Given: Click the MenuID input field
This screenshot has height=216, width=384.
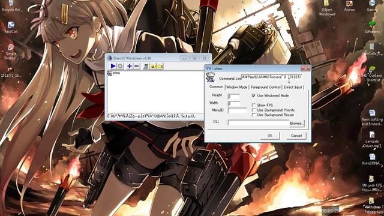Looking at the screenshot, I should 238,110.
